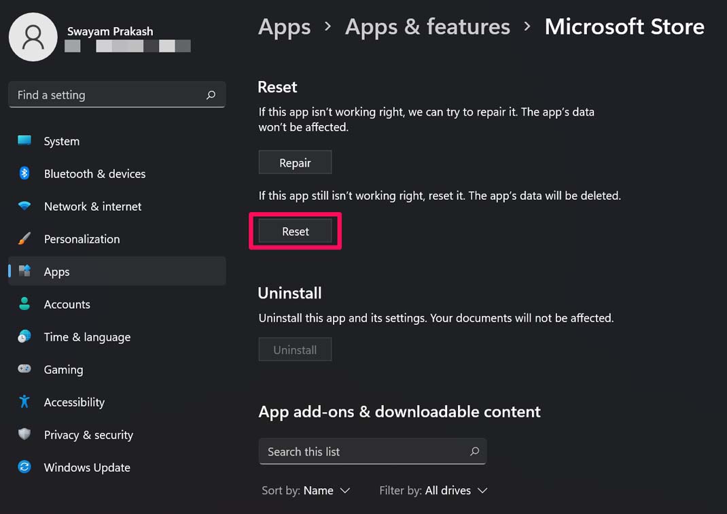This screenshot has width=727, height=514.
Task: Open Bluetooth & devices settings
Action: (117, 173)
